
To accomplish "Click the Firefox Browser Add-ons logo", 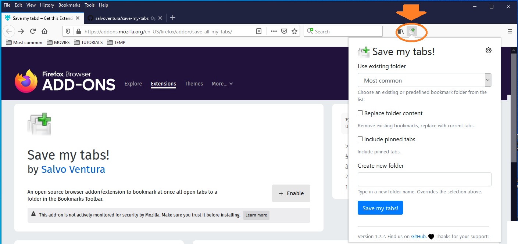I will (x=65, y=81).
